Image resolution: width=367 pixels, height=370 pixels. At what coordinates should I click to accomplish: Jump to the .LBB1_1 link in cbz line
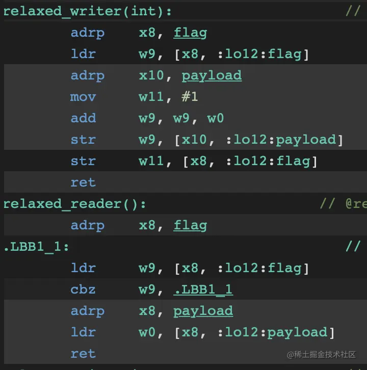pyautogui.click(x=203, y=289)
